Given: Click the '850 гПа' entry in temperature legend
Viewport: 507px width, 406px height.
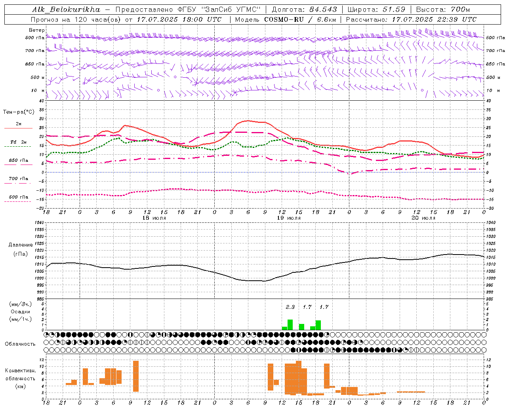Looking at the screenshot, I should [x=19, y=161].
